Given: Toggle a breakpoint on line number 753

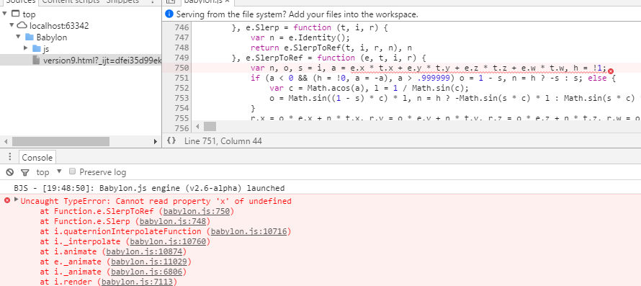Looking at the screenshot, I should pyautogui.click(x=182, y=98).
